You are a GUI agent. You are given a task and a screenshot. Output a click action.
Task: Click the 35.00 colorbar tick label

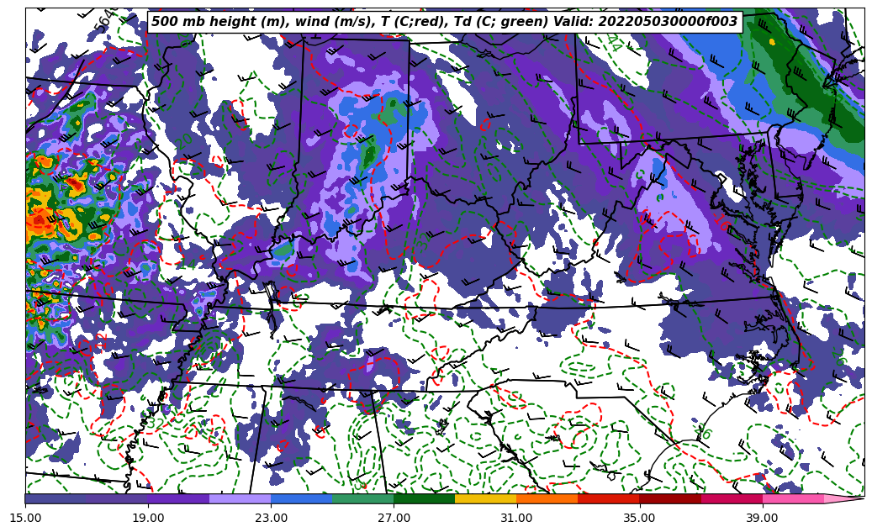[x=639, y=518]
